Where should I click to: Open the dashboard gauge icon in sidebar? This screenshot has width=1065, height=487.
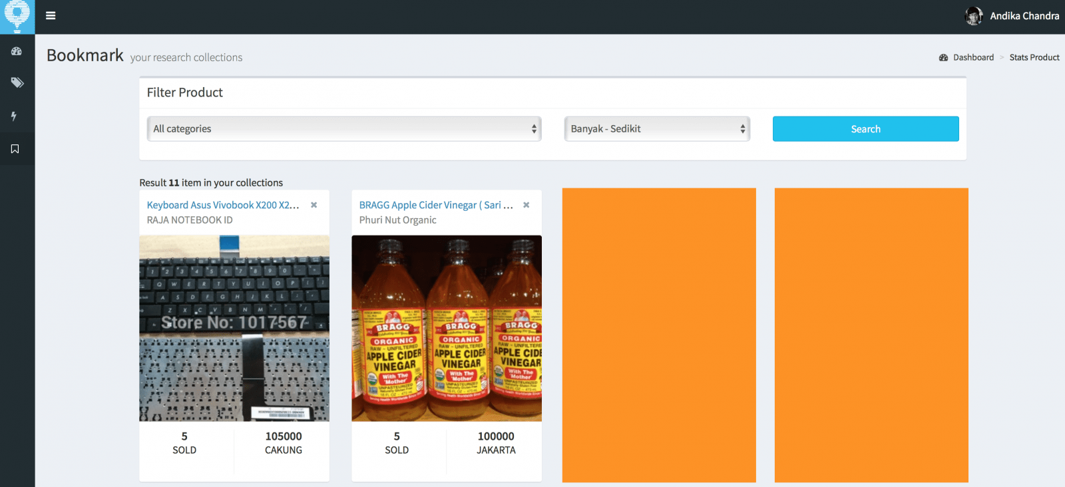(17, 51)
